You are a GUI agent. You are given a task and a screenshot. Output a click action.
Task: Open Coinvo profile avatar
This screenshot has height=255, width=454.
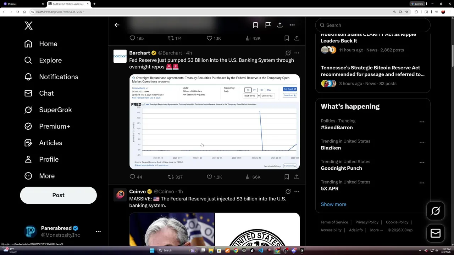pyautogui.click(x=120, y=195)
